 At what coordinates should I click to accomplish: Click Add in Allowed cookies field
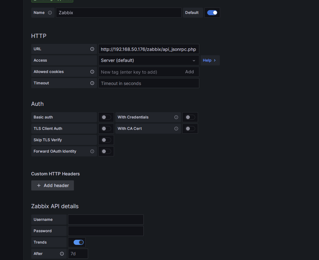point(190,72)
